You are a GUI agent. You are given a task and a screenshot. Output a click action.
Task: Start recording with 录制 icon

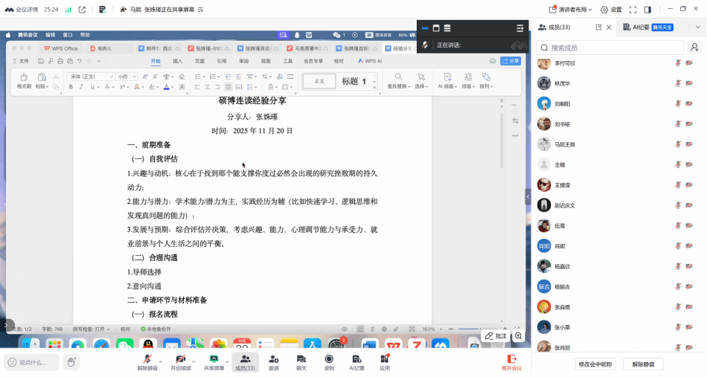click(329, 358)
